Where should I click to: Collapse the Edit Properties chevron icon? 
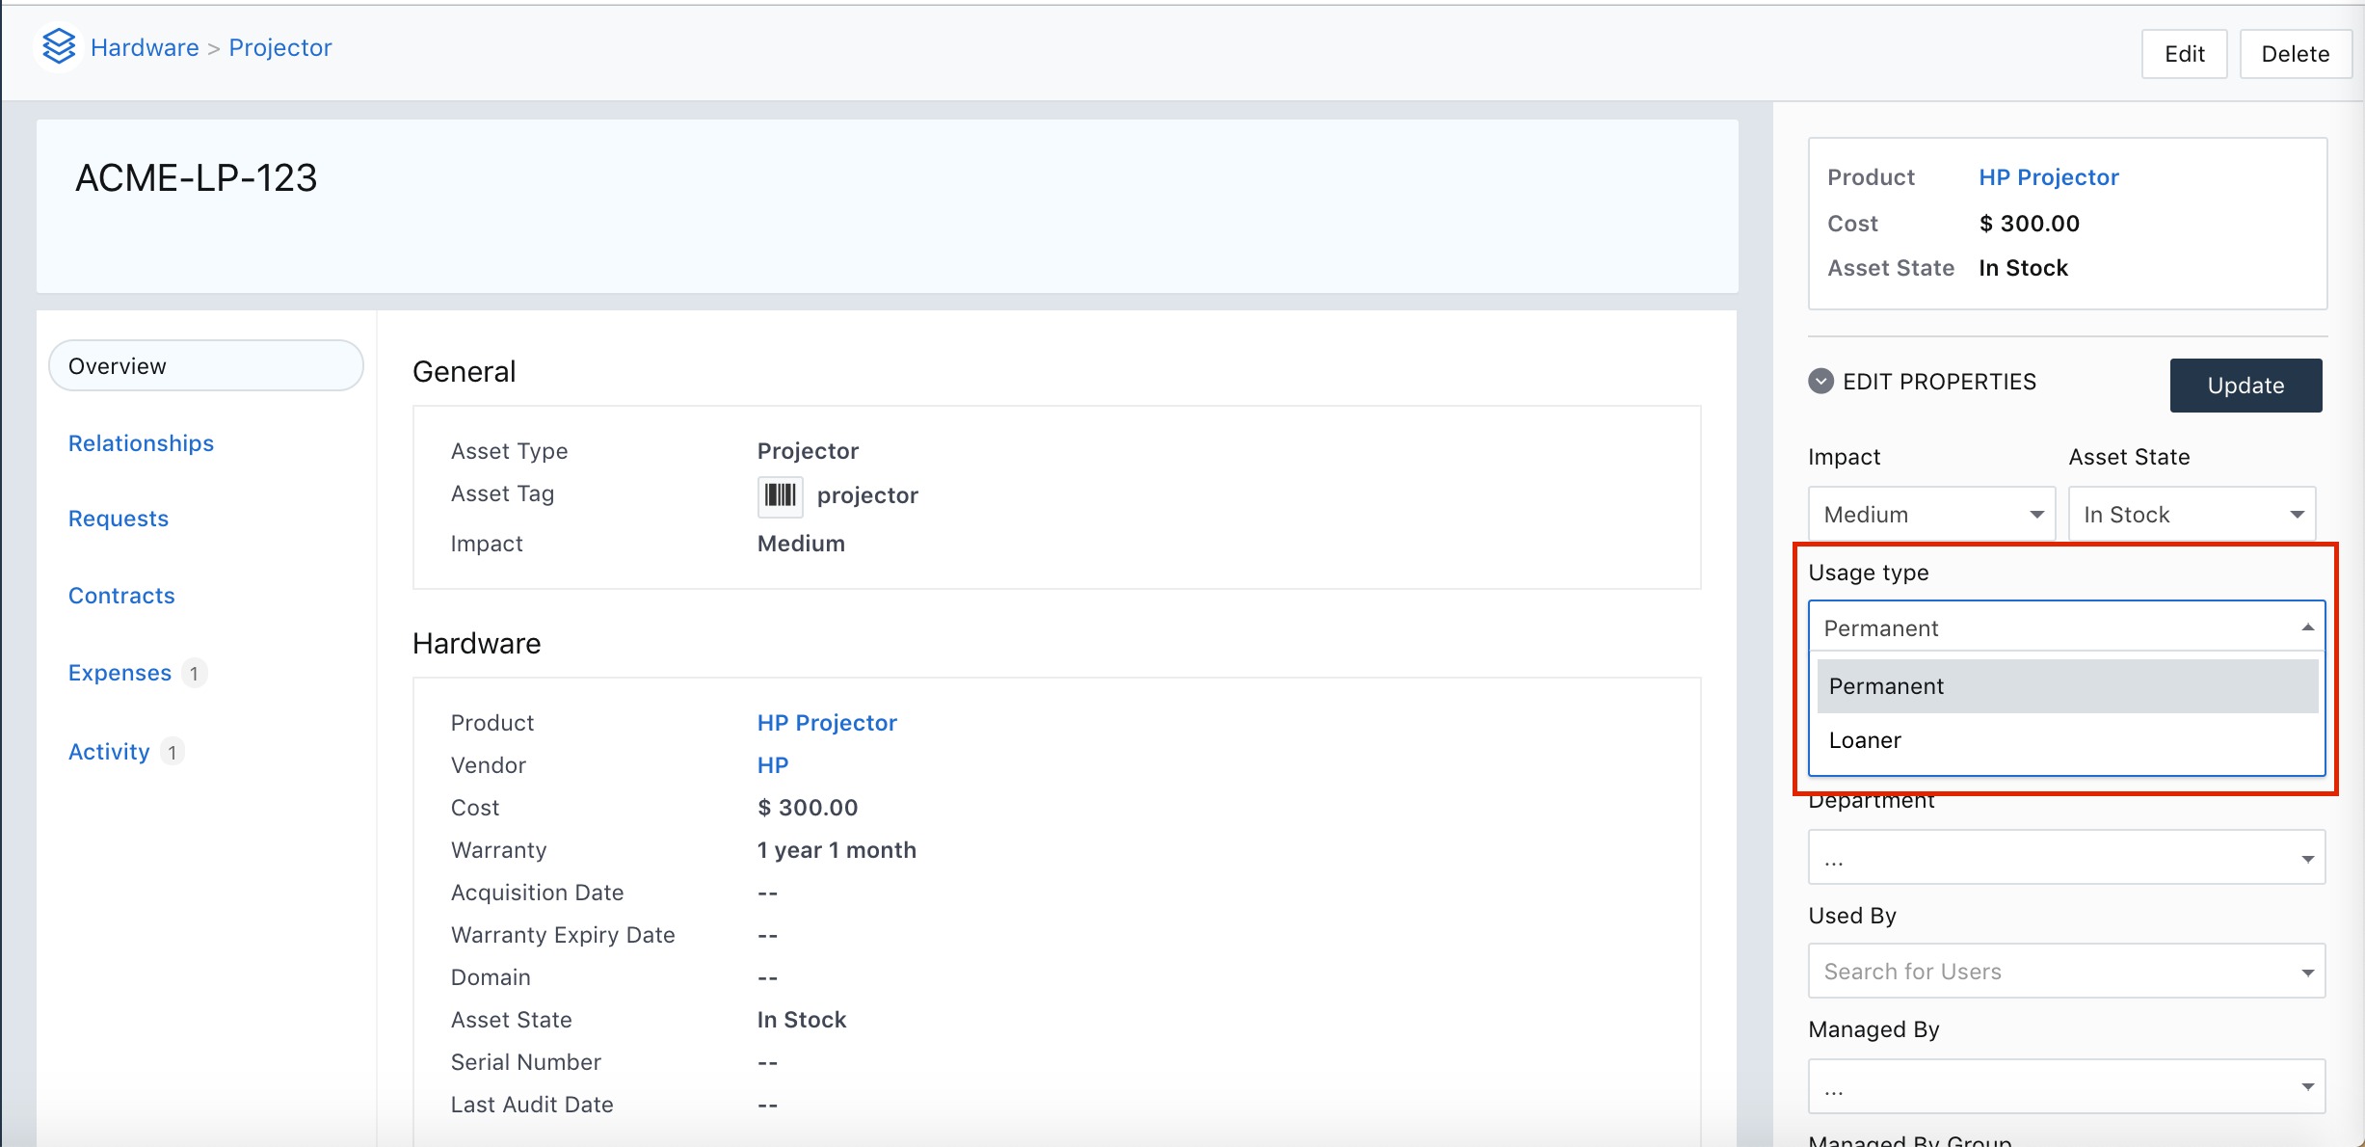point(1820,382)
